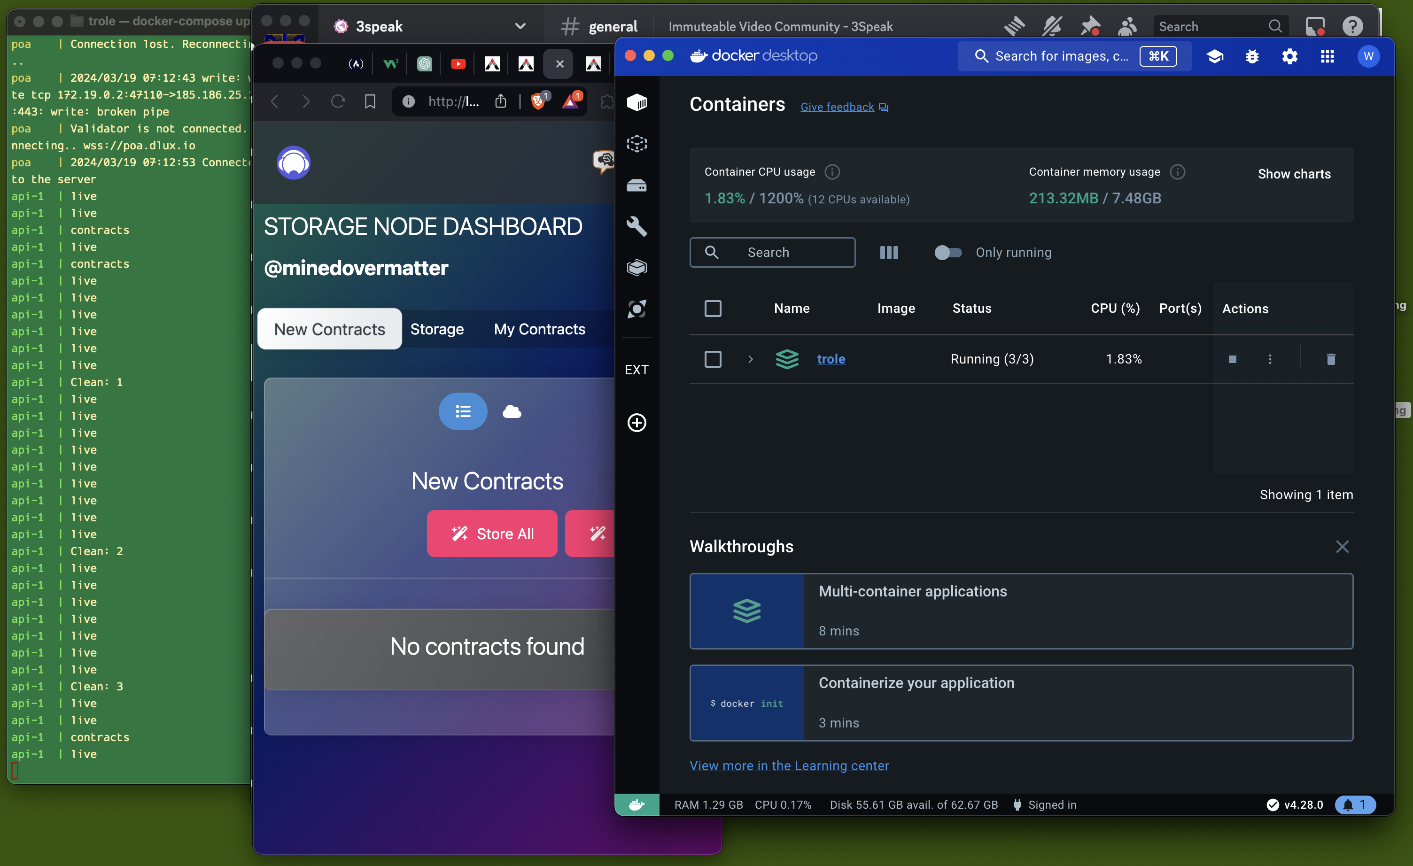This screenshot has width=1413, height=866.
Task: Open the Troubleshoot bug icon in Docker header
Action: (1252, 56)
